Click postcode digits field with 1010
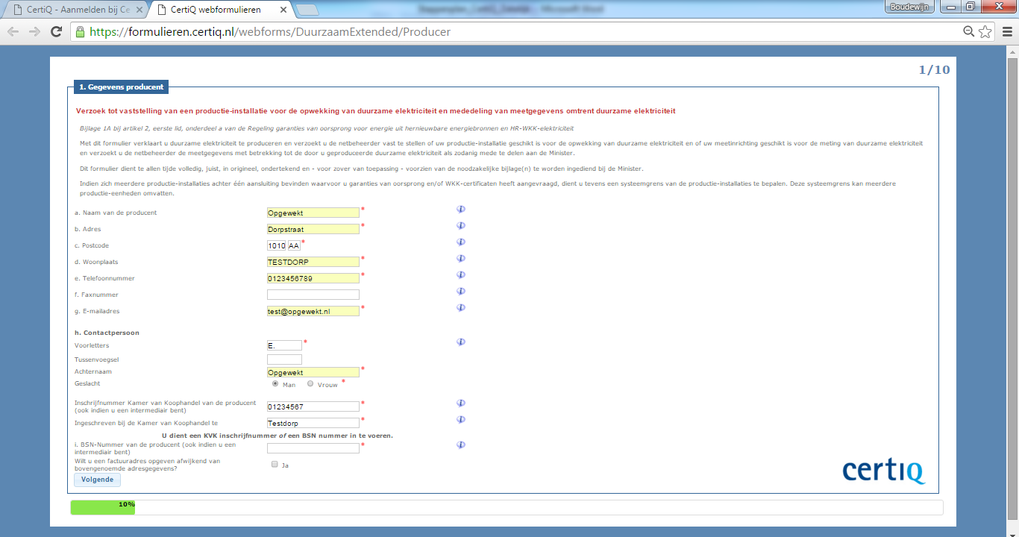Screen dimensions: 1019x537 [x=277, y=245]
